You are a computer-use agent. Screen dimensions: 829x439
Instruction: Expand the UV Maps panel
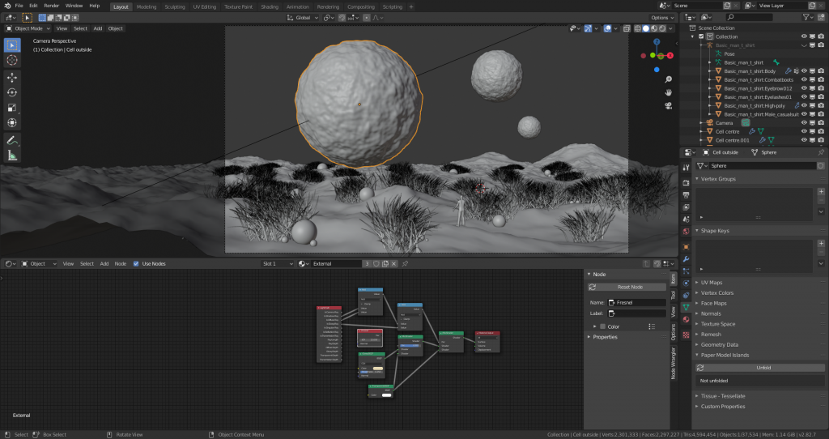pos(697,283)
